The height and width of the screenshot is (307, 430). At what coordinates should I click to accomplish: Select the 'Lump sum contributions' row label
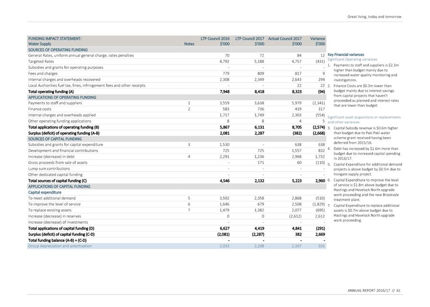coord(49,168)
